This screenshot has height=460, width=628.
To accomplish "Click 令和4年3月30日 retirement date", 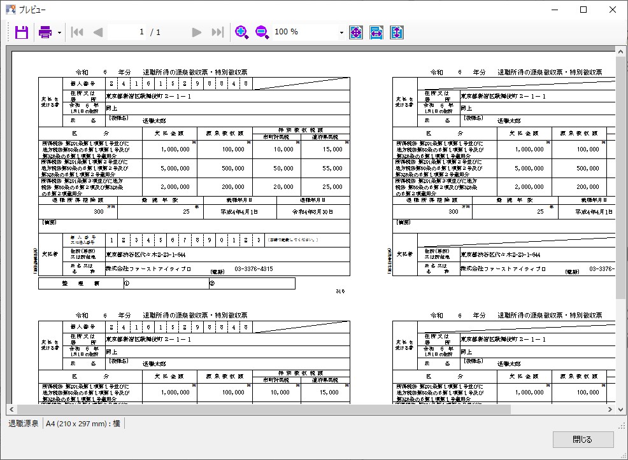I will pyautogui.click(x=312, y=212).
